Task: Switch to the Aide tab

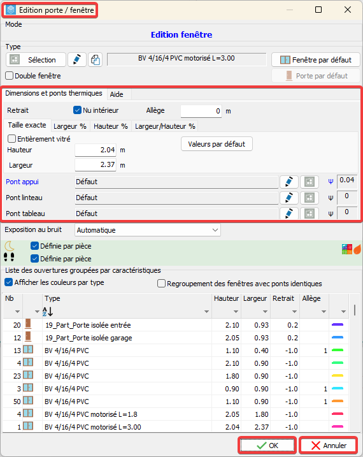Action: 117,94
